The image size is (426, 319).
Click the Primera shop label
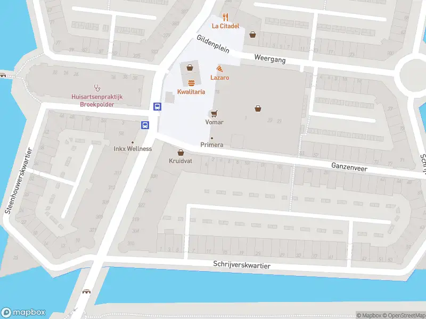212,145
